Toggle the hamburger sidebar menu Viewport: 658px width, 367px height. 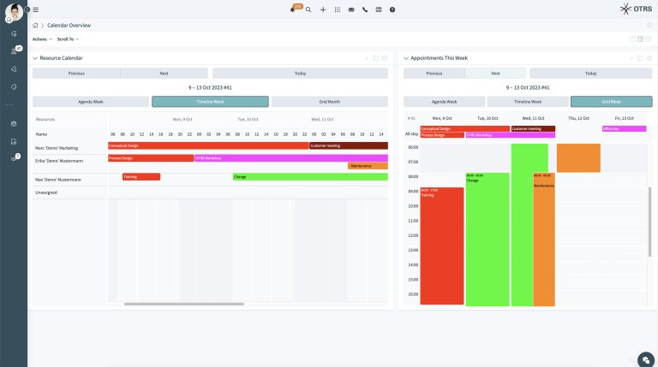tap(35, 9)
